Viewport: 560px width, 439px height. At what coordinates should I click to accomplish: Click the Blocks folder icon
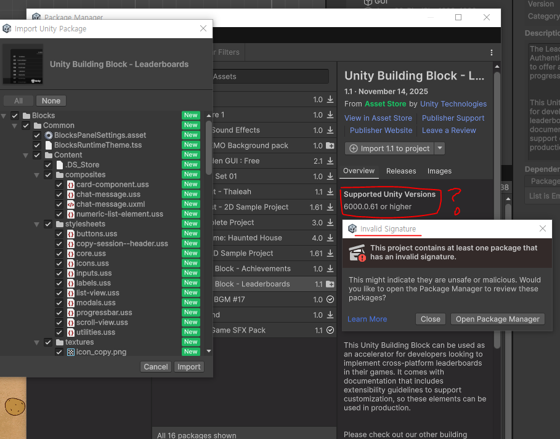(x=26, y=116)
